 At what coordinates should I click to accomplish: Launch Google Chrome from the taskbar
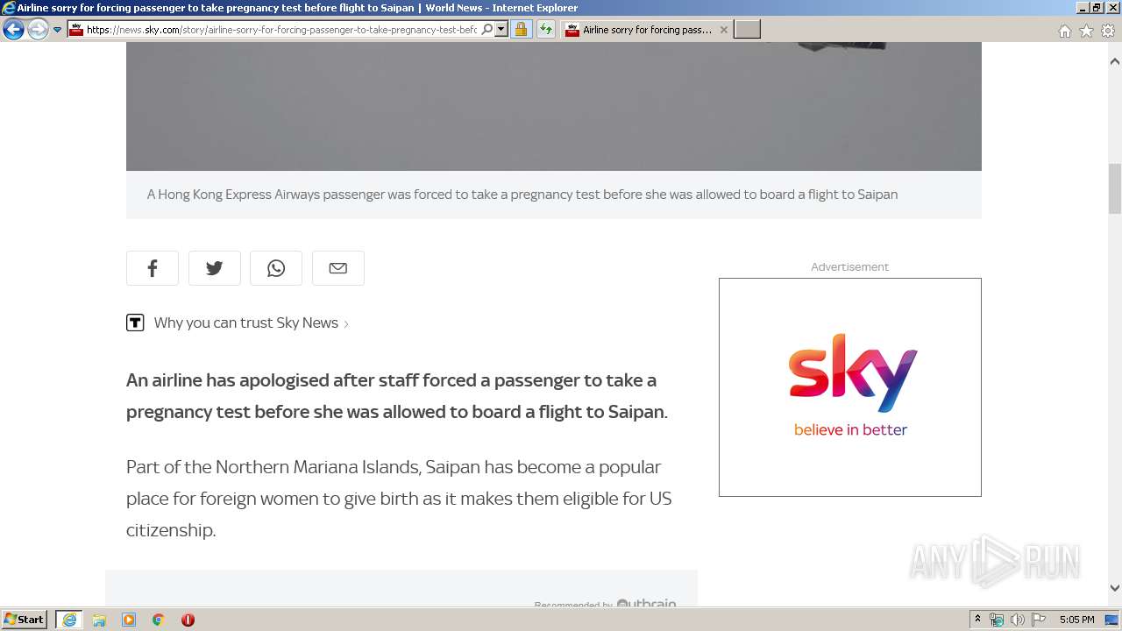pos(158,620)
